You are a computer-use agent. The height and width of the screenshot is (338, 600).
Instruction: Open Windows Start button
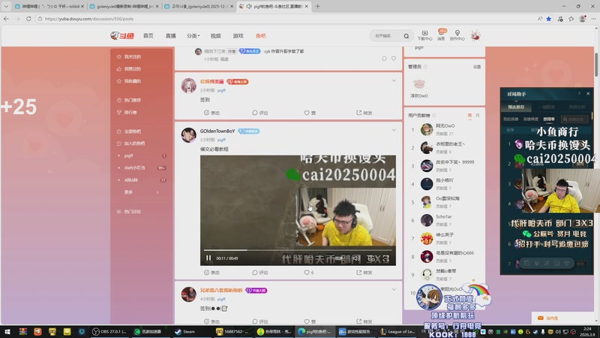coord(7,331)
